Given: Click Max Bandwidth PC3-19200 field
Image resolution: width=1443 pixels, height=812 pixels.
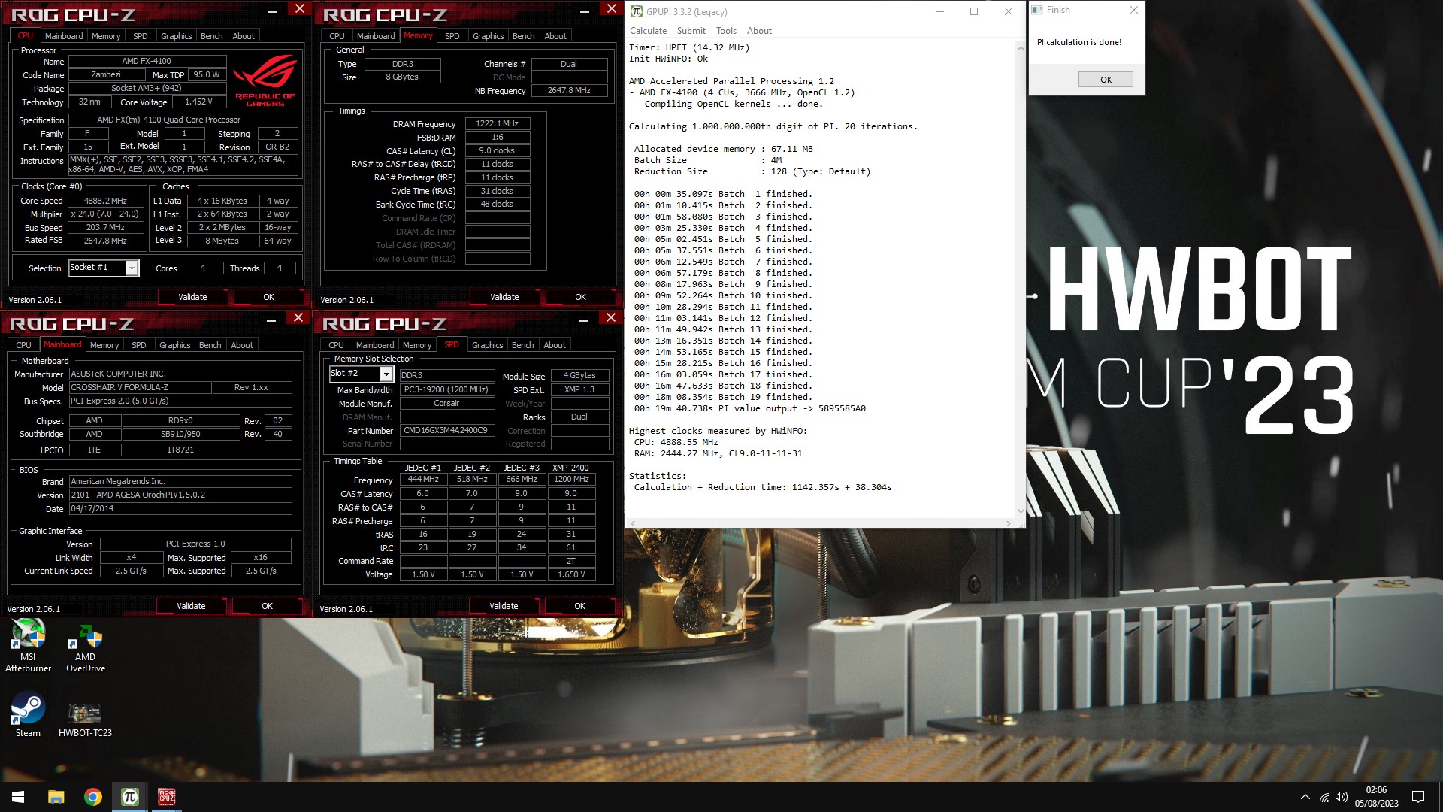Looking at the screenshot, I should [446, 389].
